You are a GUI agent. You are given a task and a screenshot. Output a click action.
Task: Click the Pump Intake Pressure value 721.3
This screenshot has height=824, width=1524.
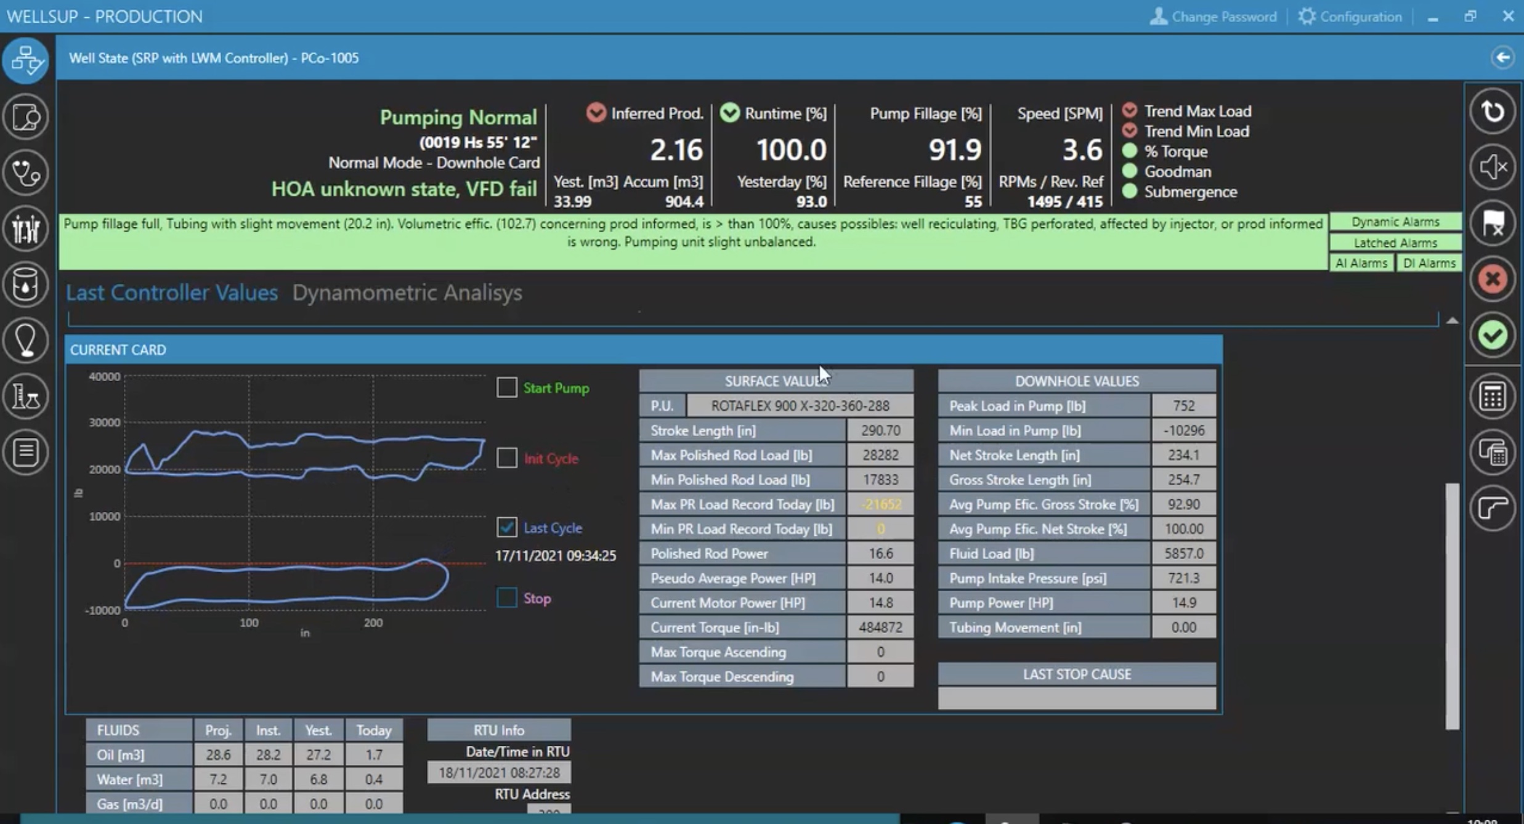point(1183,578)
